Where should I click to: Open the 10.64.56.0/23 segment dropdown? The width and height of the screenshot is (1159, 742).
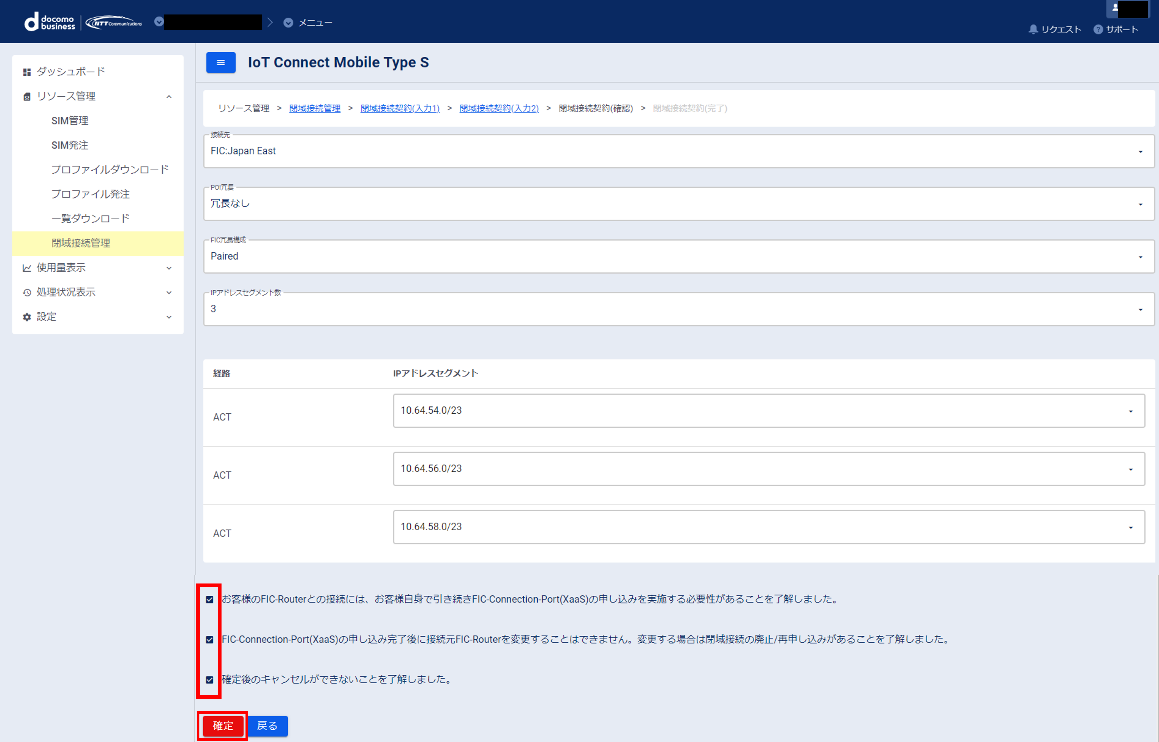pos(769,469)
